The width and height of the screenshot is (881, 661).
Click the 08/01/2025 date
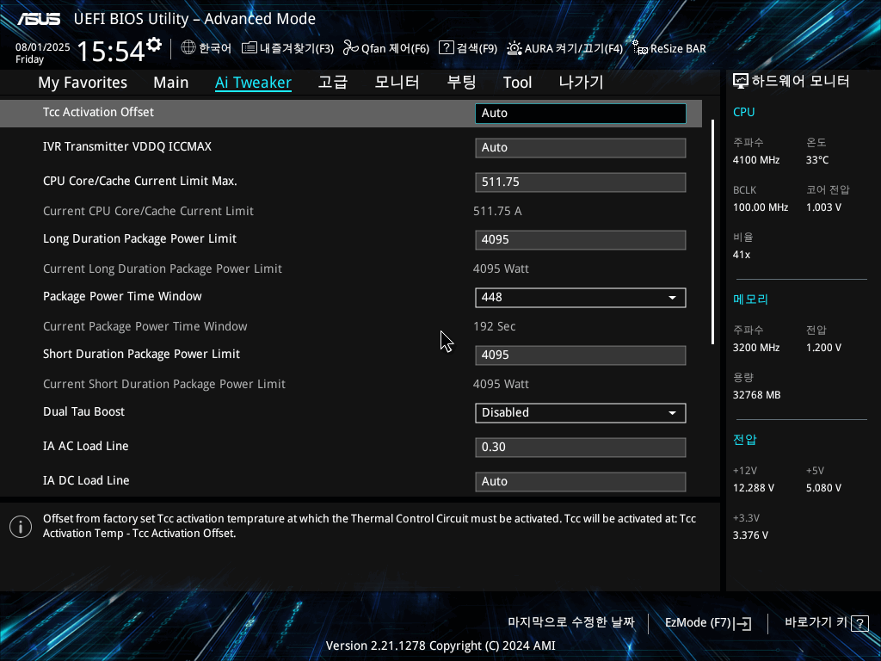[43, 47]
